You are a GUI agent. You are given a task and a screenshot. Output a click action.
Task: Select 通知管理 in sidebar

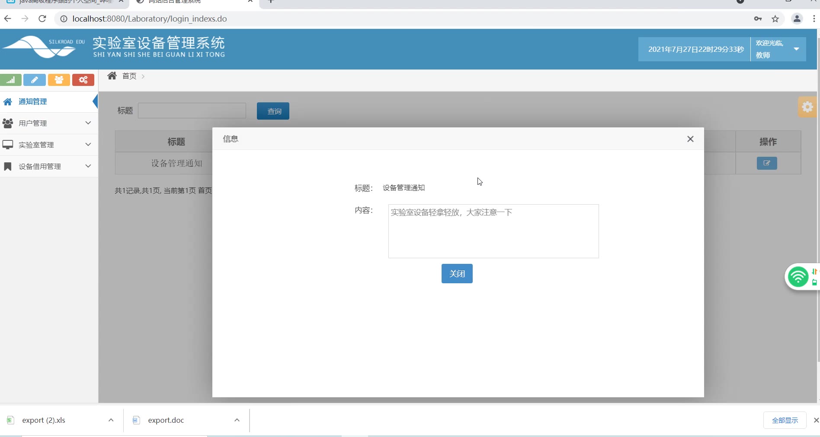[49, 102]
